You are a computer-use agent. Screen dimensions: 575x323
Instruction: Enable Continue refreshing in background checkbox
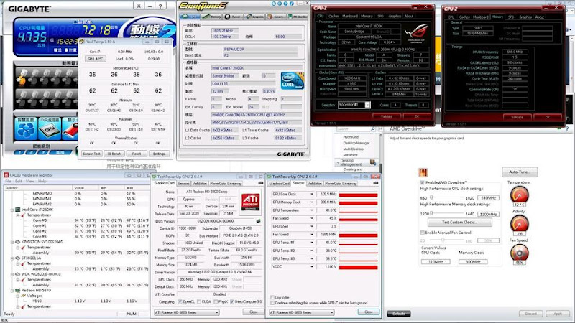(272, 303)
